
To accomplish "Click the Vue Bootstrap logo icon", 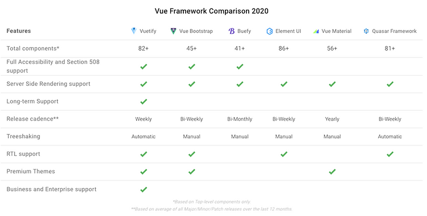I will tap(173, 31).
